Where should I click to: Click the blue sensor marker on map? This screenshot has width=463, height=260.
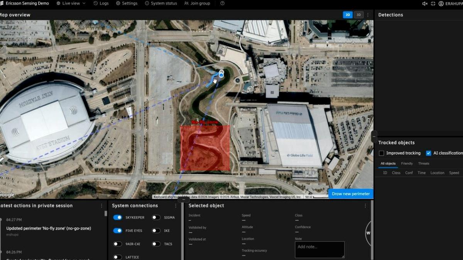coord(221,75)
